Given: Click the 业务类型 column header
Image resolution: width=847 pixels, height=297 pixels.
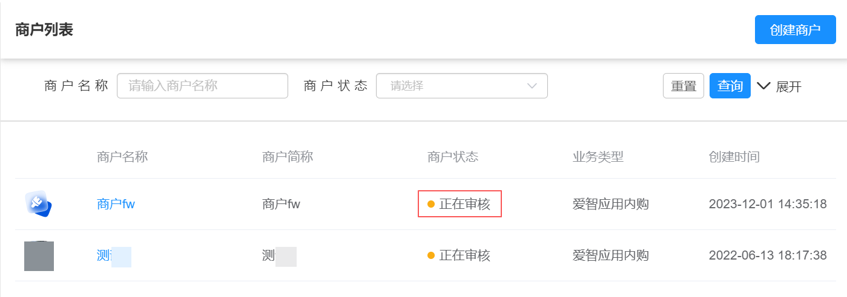Looking at the screenshot, I should (x=598, y=157).
